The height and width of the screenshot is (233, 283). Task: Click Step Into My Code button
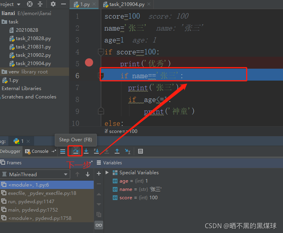coord(96,151)
